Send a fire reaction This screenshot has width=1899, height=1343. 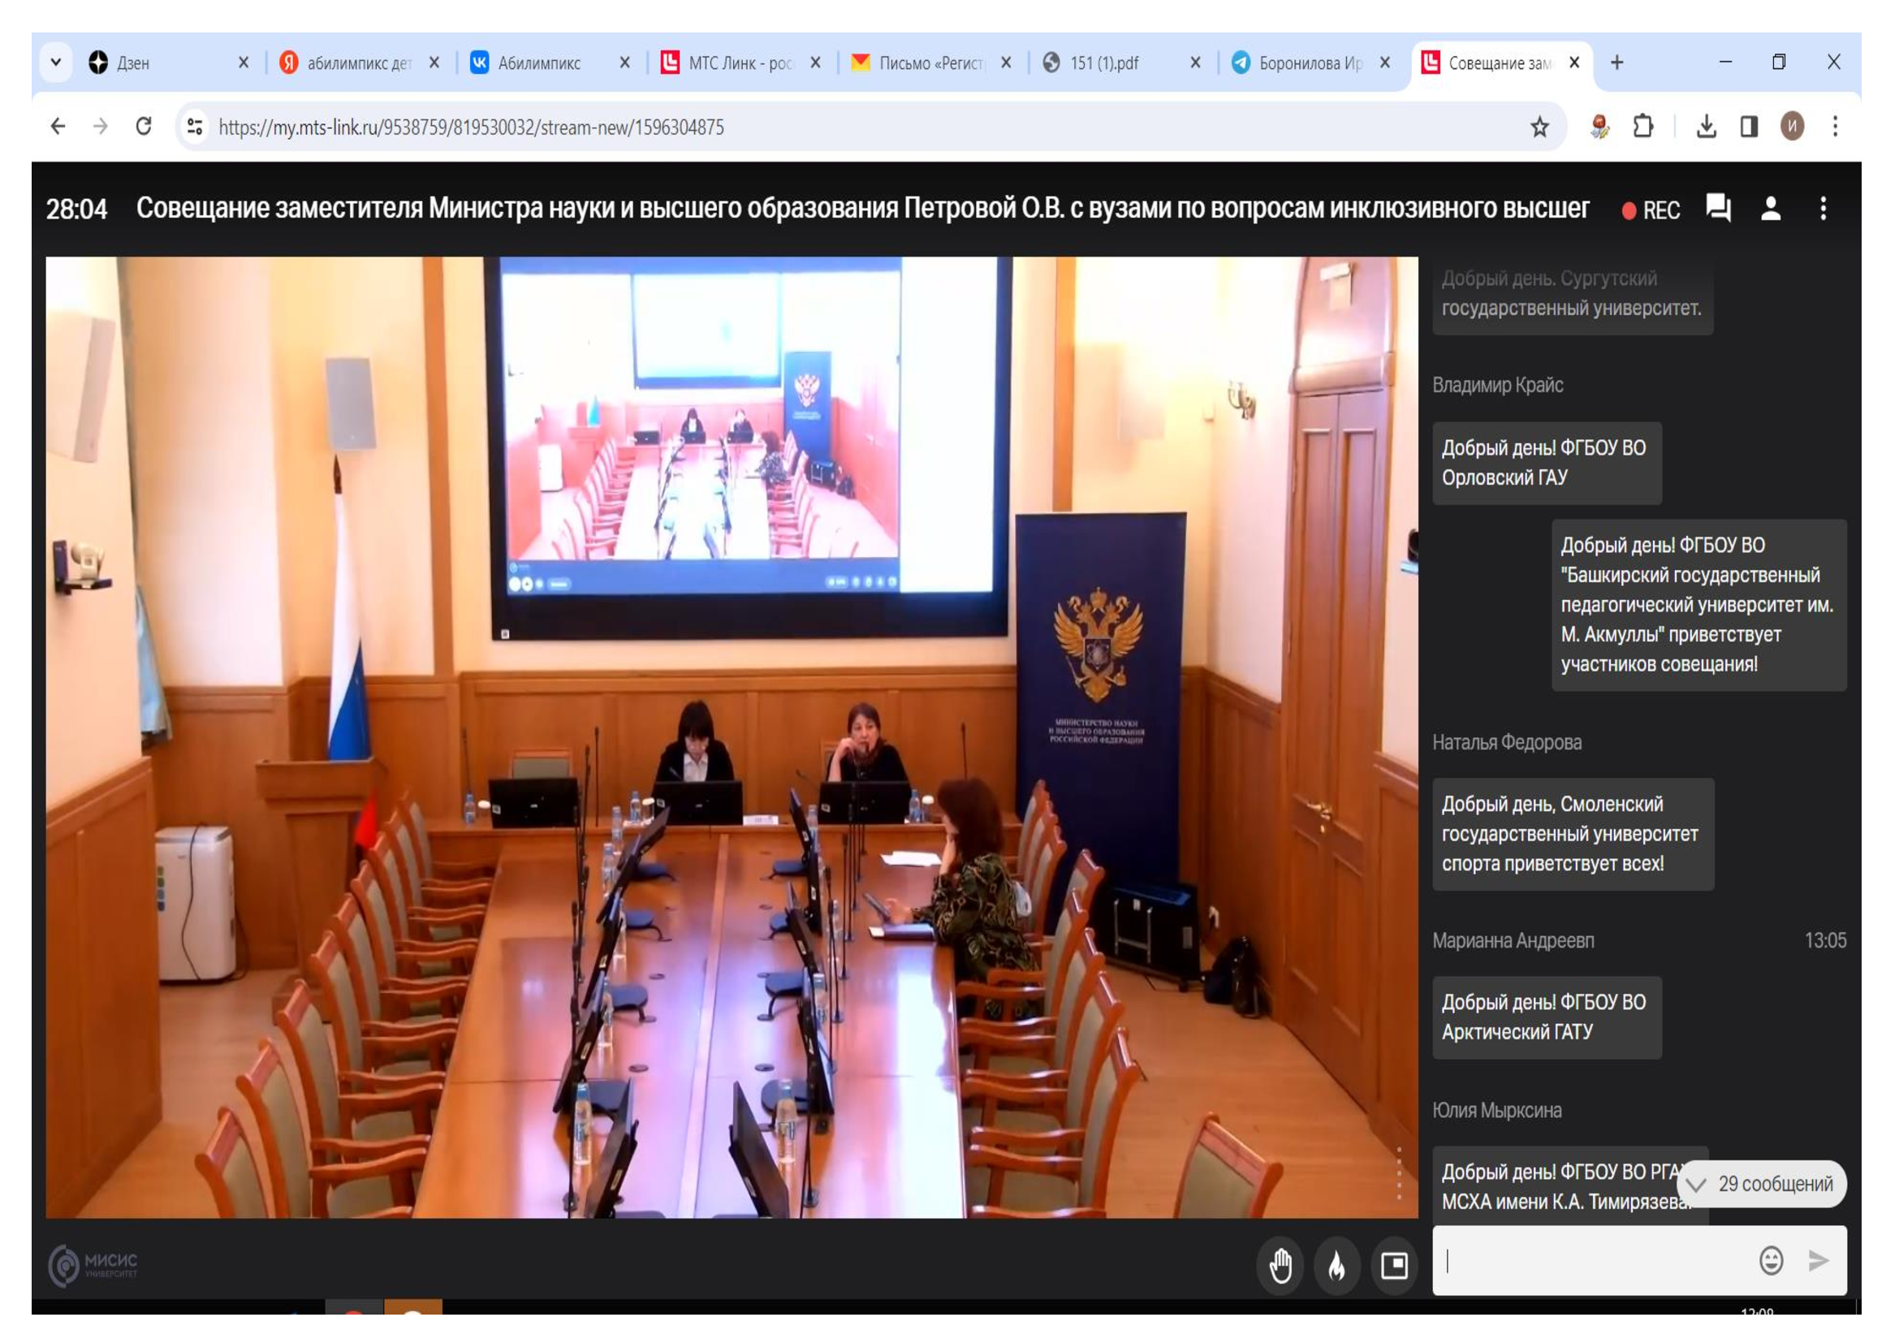[1336, 1265]
